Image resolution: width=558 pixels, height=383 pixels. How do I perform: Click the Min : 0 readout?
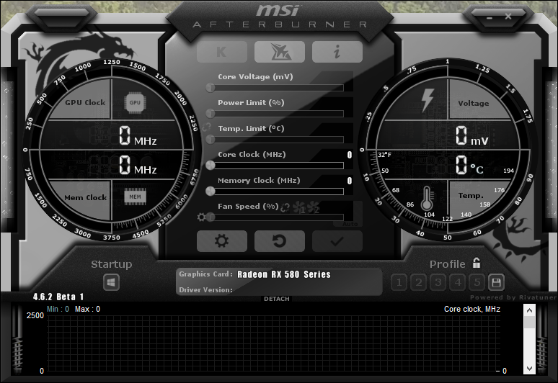[x=58, y=309]
